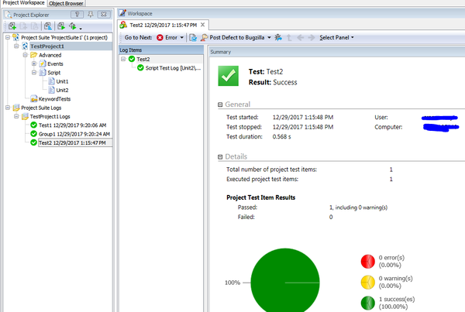465x312 pixels.
Task: Click the red Error icon in log toolbar
Action: [x=160, y=37]
